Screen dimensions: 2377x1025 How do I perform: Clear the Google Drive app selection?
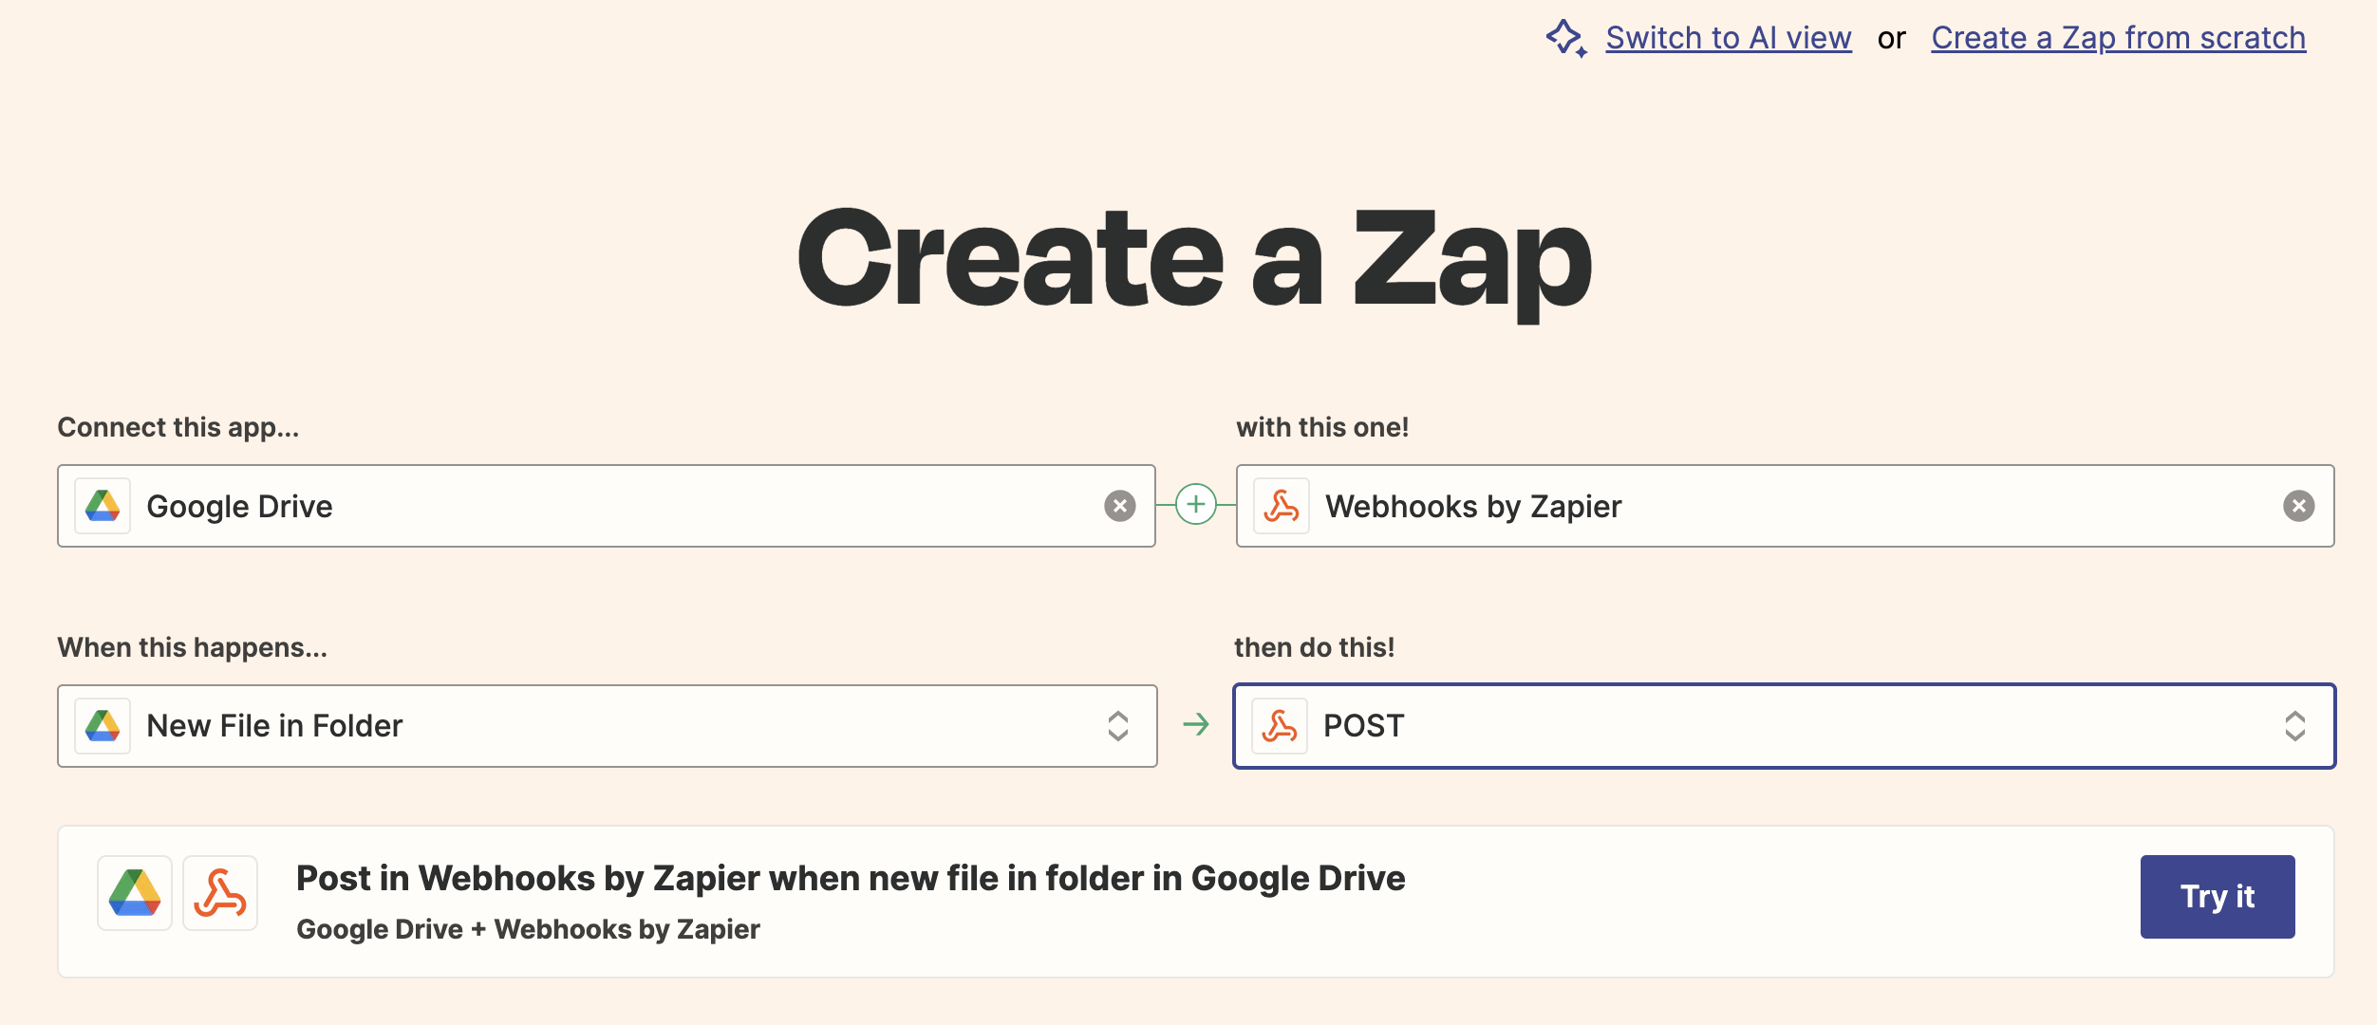(x=1120, y=506)
